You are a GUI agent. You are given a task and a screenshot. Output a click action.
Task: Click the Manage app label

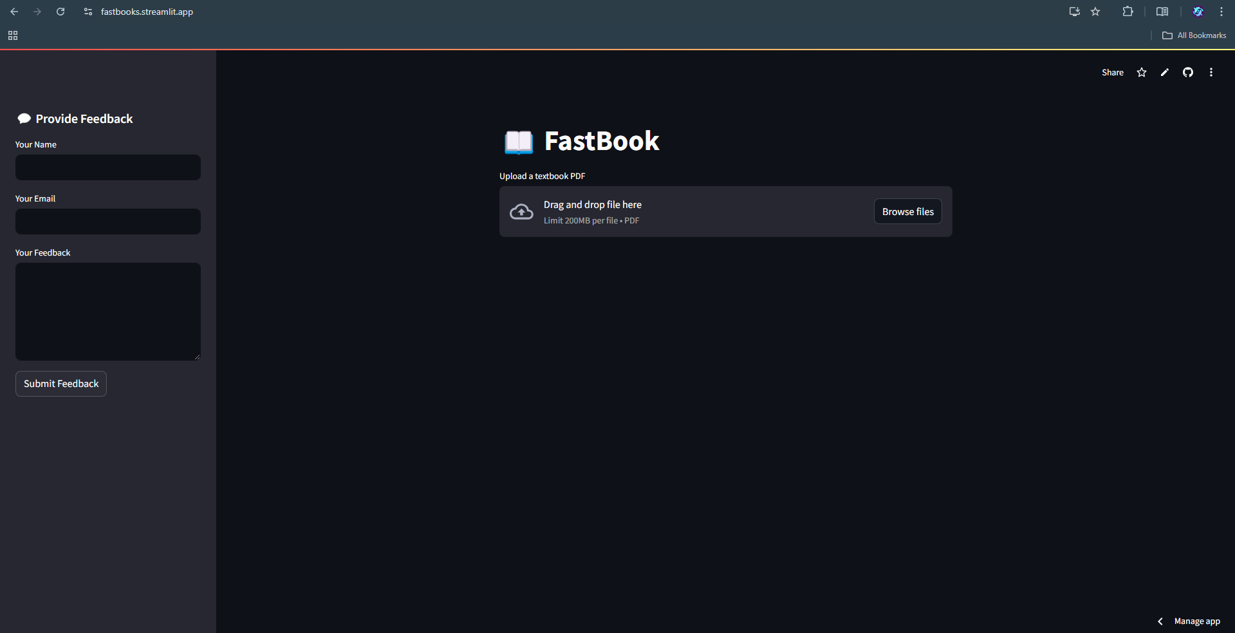[1197, 621]
